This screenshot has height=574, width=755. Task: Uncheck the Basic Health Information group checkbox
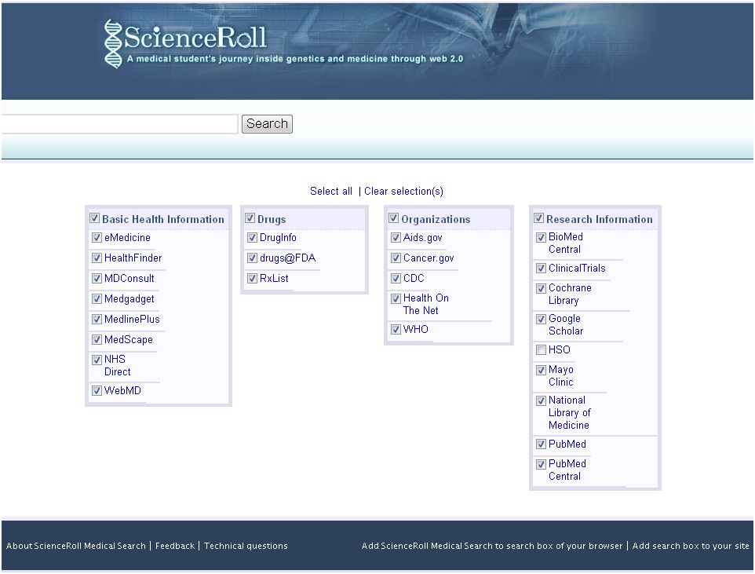[95, 219]
